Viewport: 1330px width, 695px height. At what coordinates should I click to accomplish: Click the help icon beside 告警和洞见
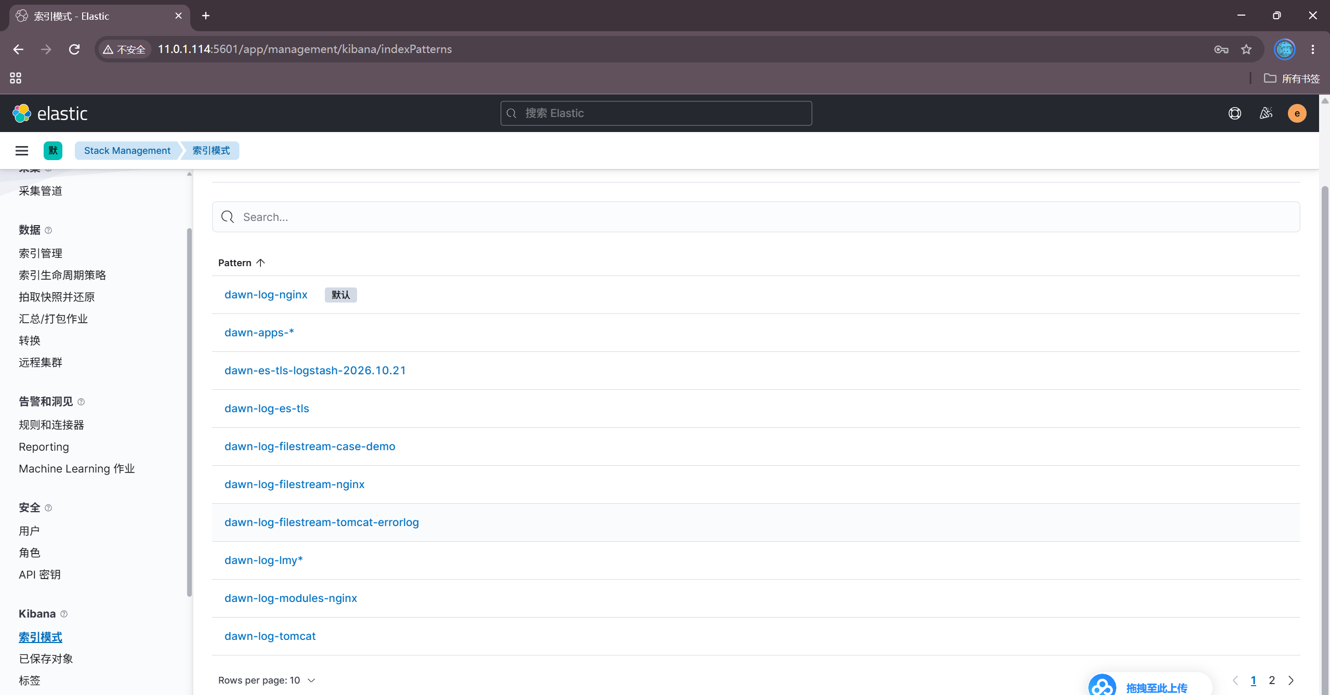tap(81, 402)
